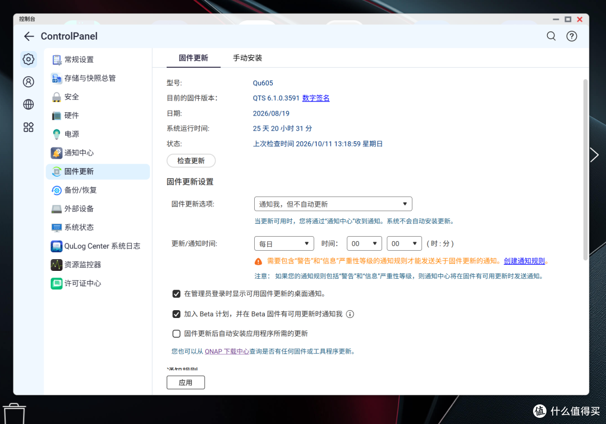Open 备份/恢复 in the sidebar
This screenshot has width=606, height=424.
98,190
